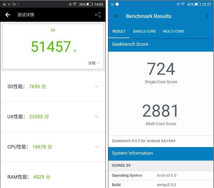Image resolution: width=214 pixels, height=188 pixels.
Task: Tap the 22555 分 UX score value
Action: point(39,117)
